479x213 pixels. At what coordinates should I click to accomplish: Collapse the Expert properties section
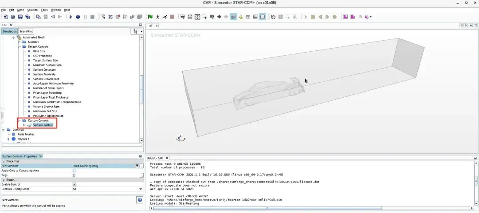tap(4, 180)
